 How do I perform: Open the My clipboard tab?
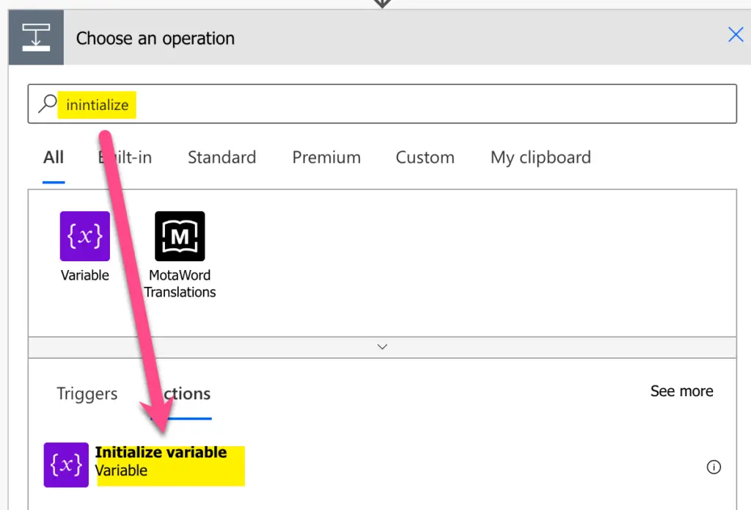[540, 157]
